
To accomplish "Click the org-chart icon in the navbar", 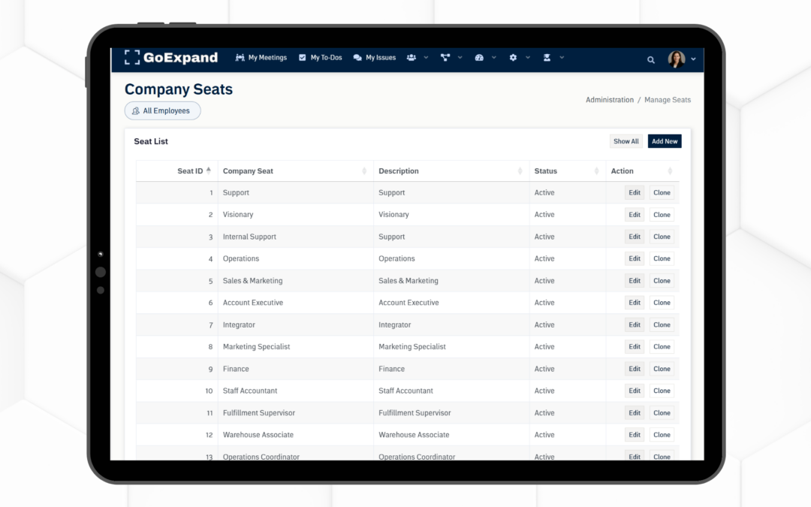I will 446,57.
